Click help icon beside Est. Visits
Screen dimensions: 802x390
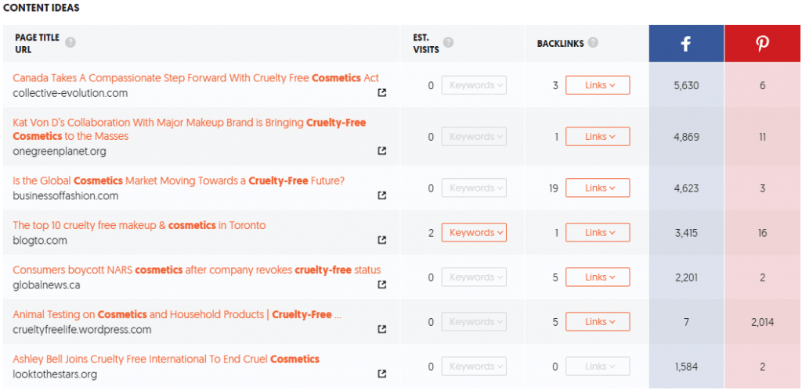click(x=448, y=42)
